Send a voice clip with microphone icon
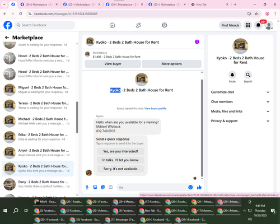Viewport: 280px width, 224px height. coord(87,187)
